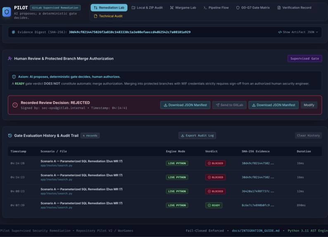Image resolution: width=328 pixels, height=237 pixels.
Task: Click the alert icon in Rejected decision banner
Action: coord(15,105)
